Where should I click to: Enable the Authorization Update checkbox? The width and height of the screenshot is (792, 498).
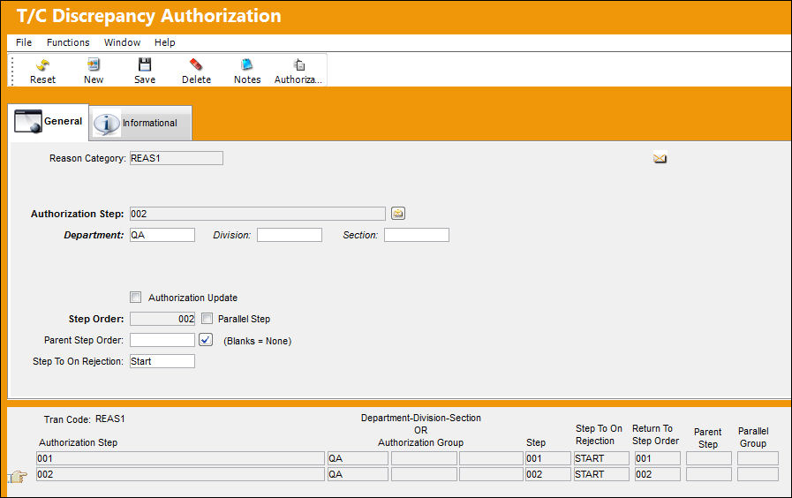[135, 297]
